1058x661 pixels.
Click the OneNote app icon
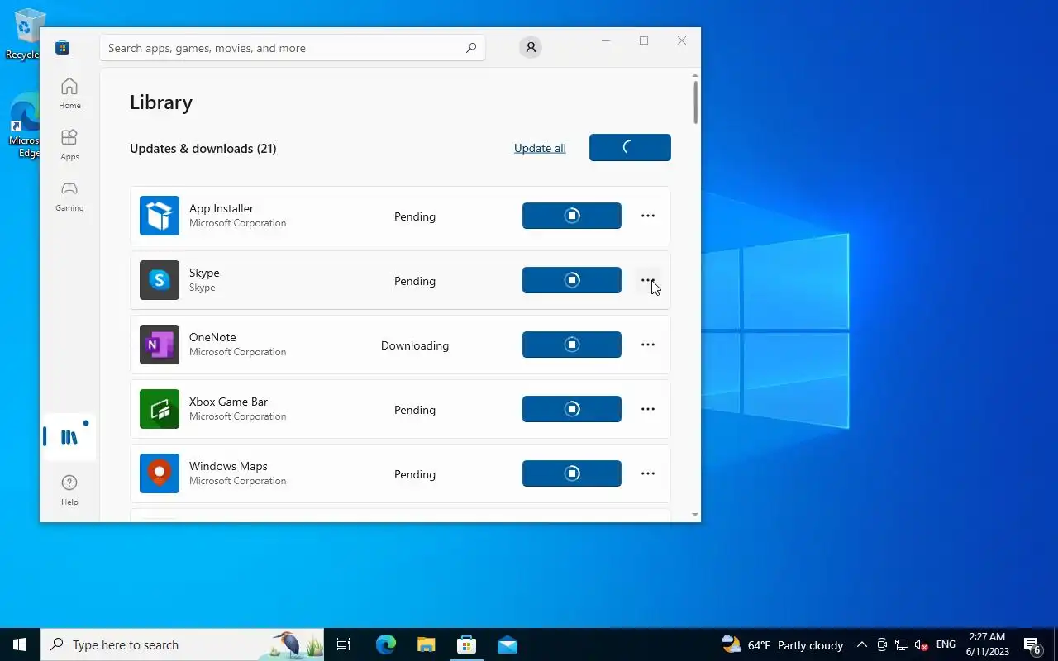pos(160,345)
